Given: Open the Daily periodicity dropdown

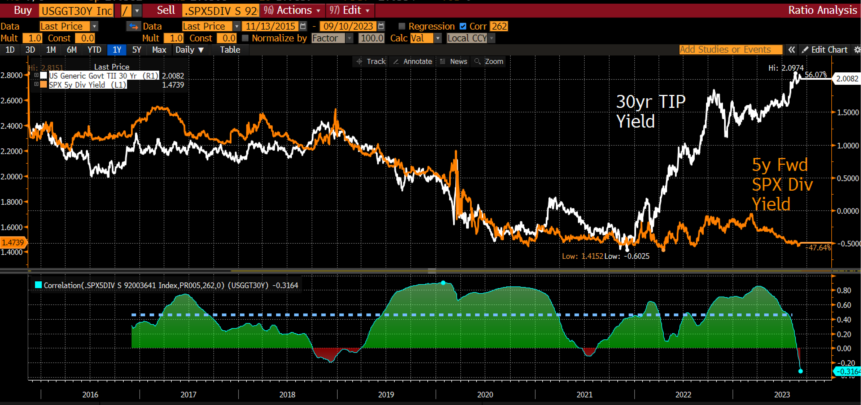Looking at the screenshot, I should [x=189, y=50].
